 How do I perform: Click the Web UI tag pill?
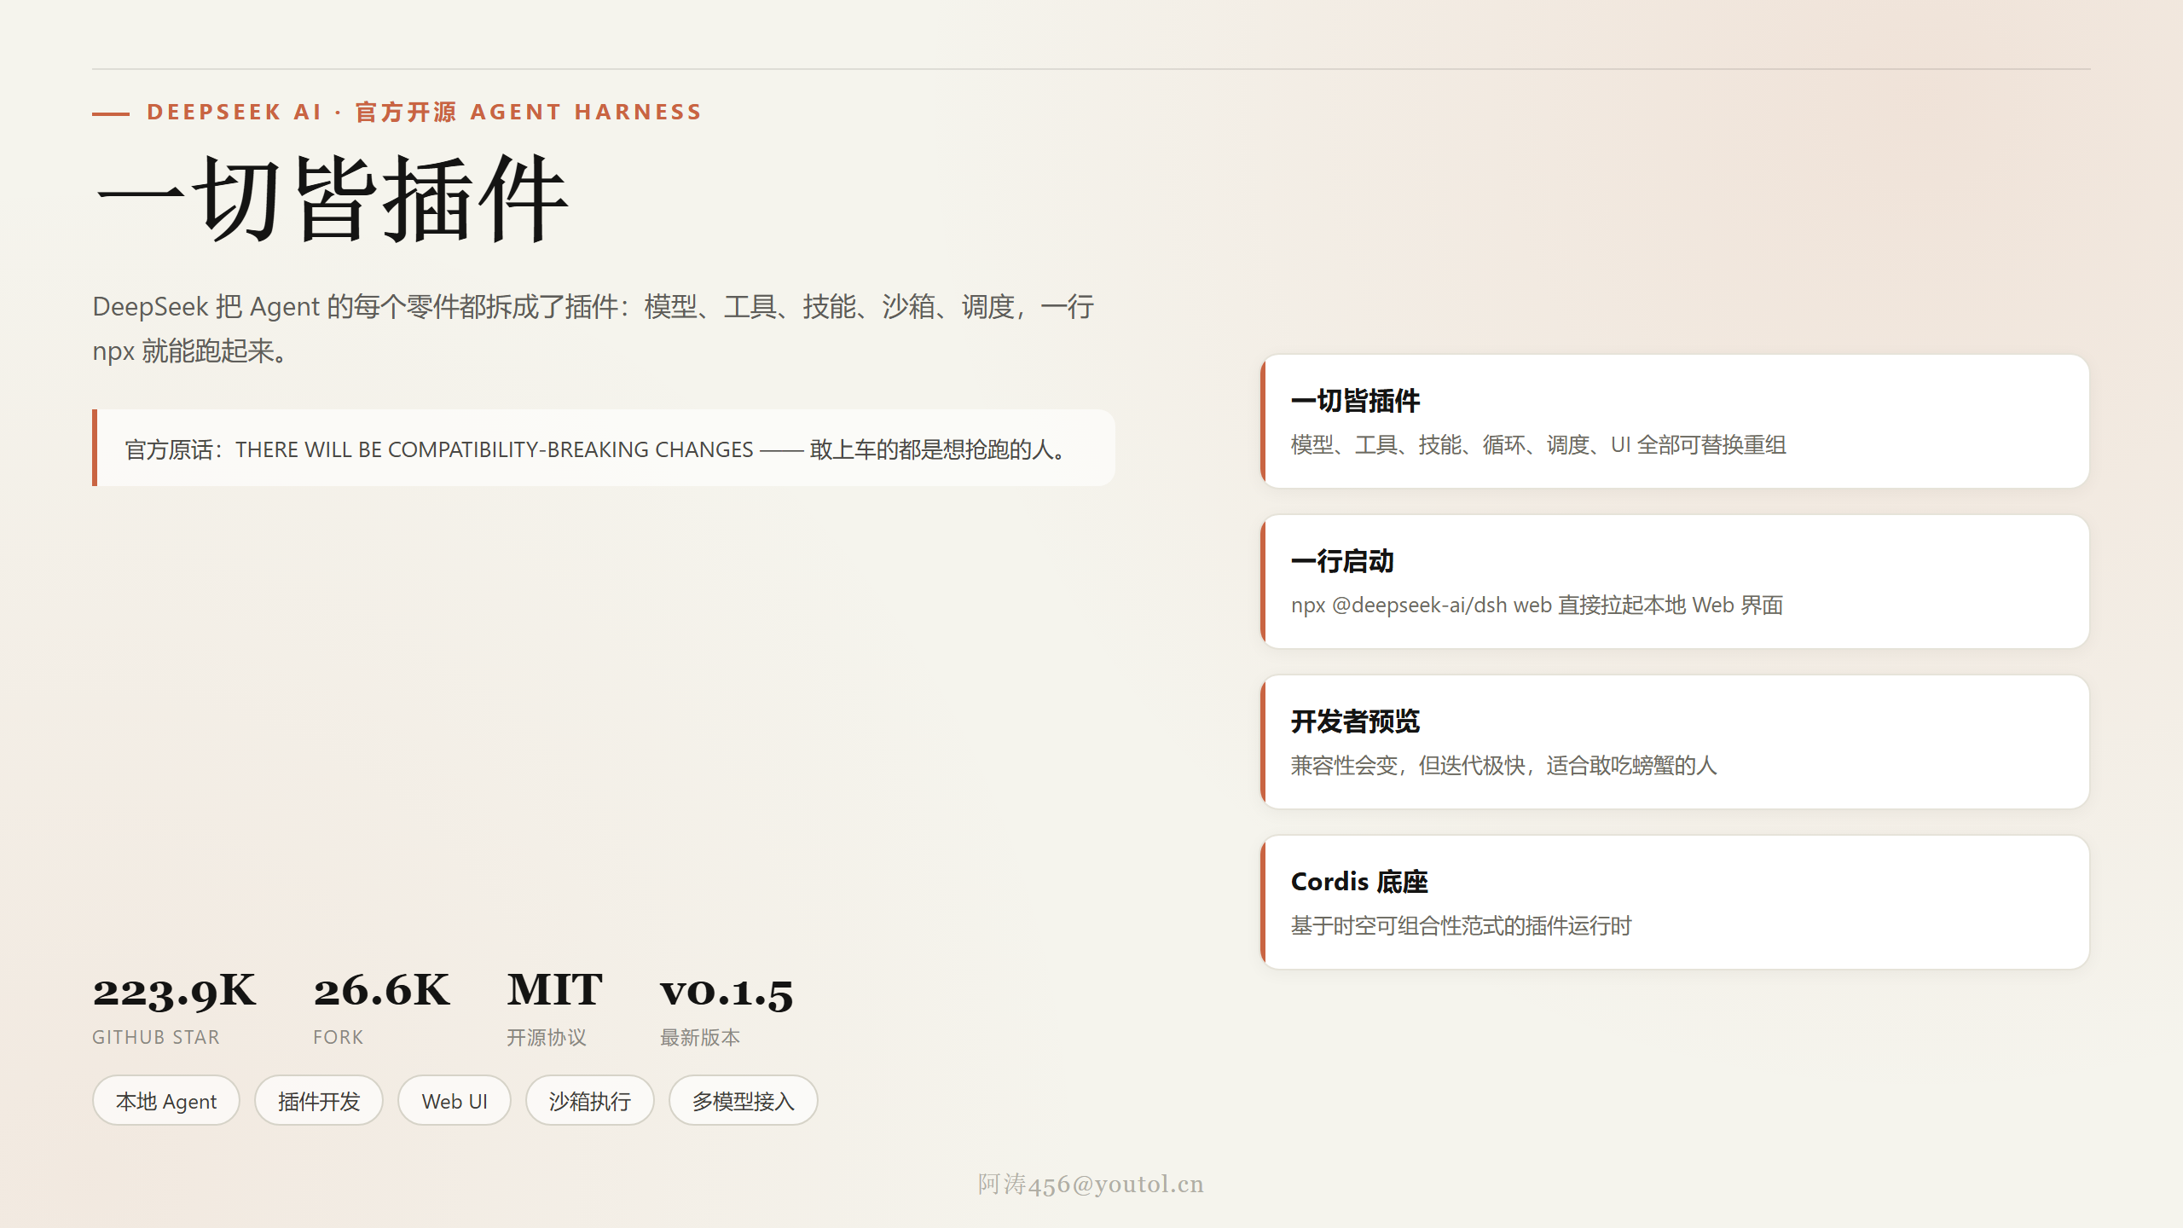(455, 1101)
